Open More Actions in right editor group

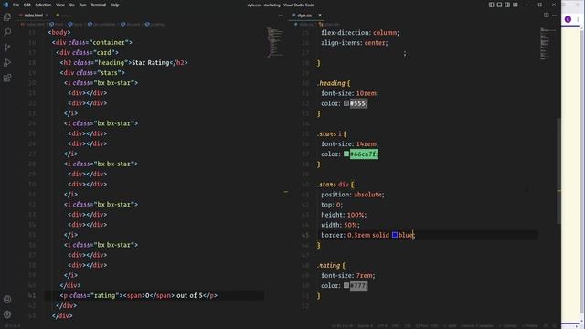pyautogui.click(x=555, y=16)
